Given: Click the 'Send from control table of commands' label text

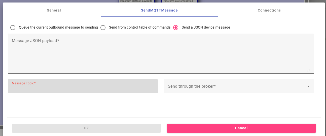Looking at the screenshot, I should point(140,27).
